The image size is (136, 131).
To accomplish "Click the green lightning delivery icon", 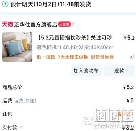I will click(x=5, y=4).
